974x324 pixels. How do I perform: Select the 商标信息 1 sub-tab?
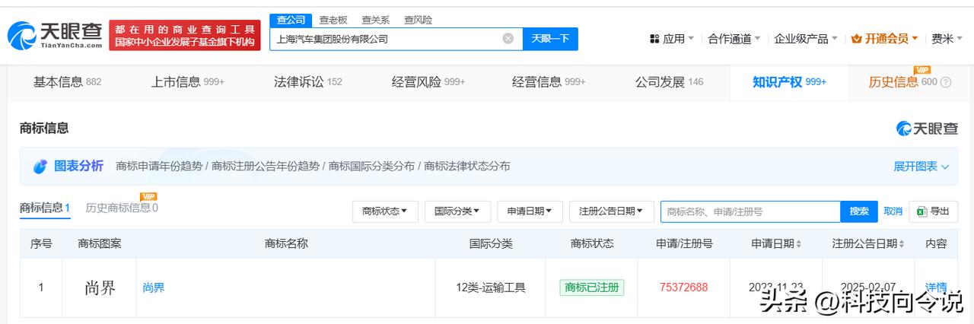(45, 208)
